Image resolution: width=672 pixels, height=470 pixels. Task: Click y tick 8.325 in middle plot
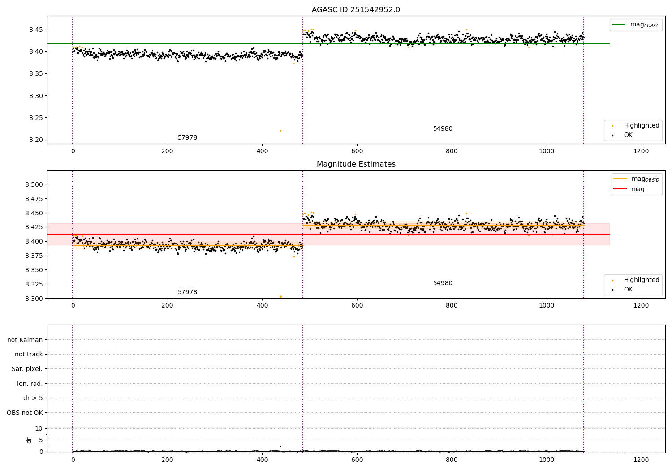(x=34, y=285)
